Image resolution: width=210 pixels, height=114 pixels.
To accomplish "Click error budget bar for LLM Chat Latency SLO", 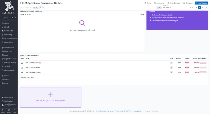I will (203, 72).
